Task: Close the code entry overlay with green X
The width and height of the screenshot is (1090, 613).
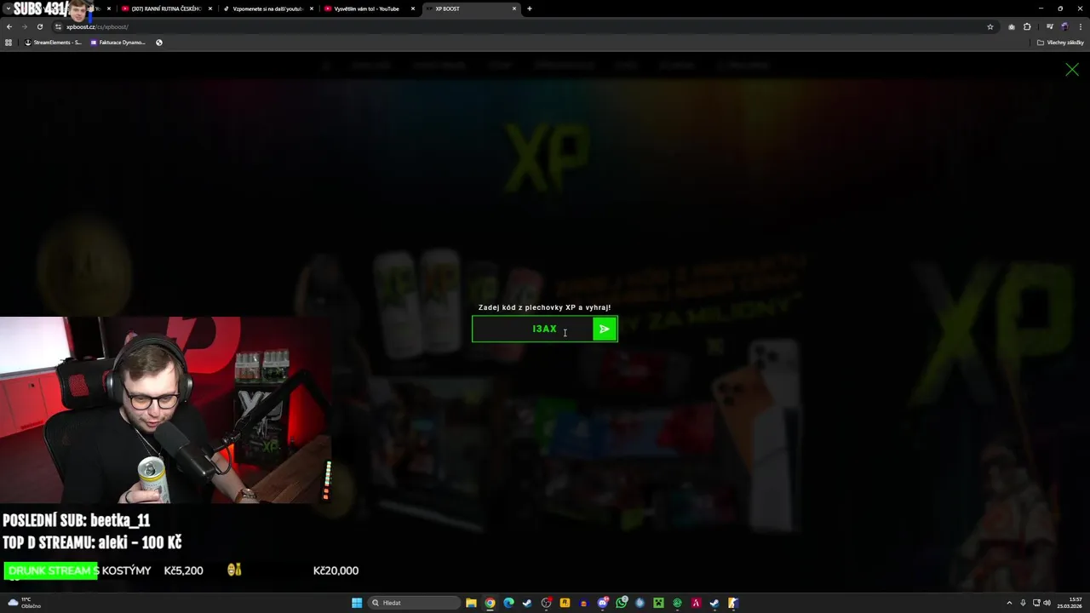Action: 1071,70
